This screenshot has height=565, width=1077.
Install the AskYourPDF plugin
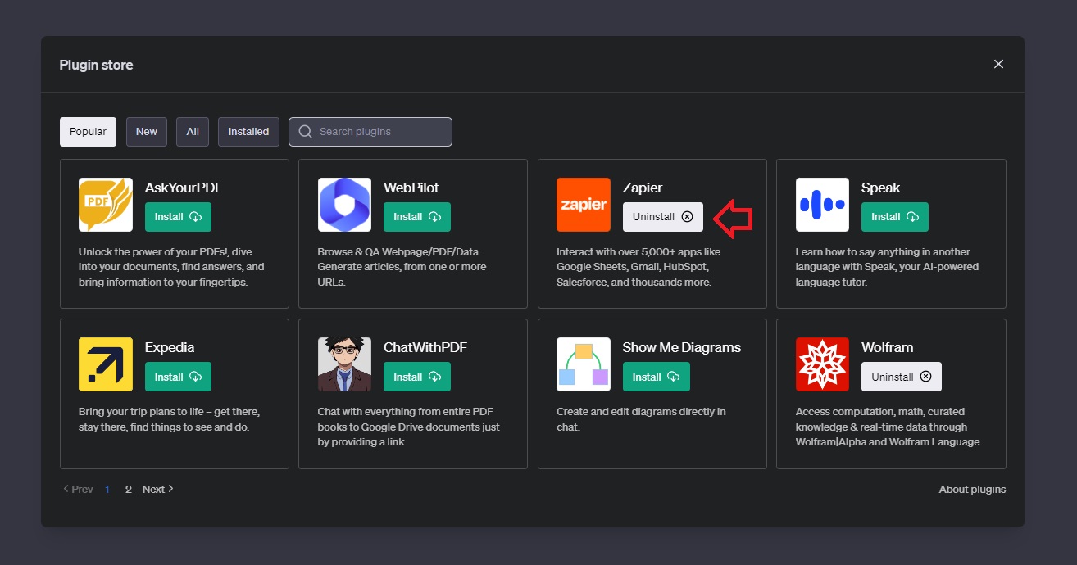178,217
